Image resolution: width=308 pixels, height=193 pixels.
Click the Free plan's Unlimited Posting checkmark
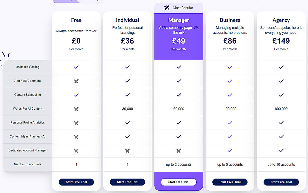pyautogui.click(x=76, y=67)
